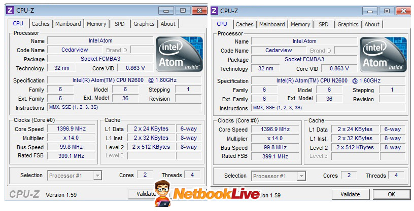414x211 pixels.
Task: Click Intel Atom inside logo in right window
Action: [383, 55]
